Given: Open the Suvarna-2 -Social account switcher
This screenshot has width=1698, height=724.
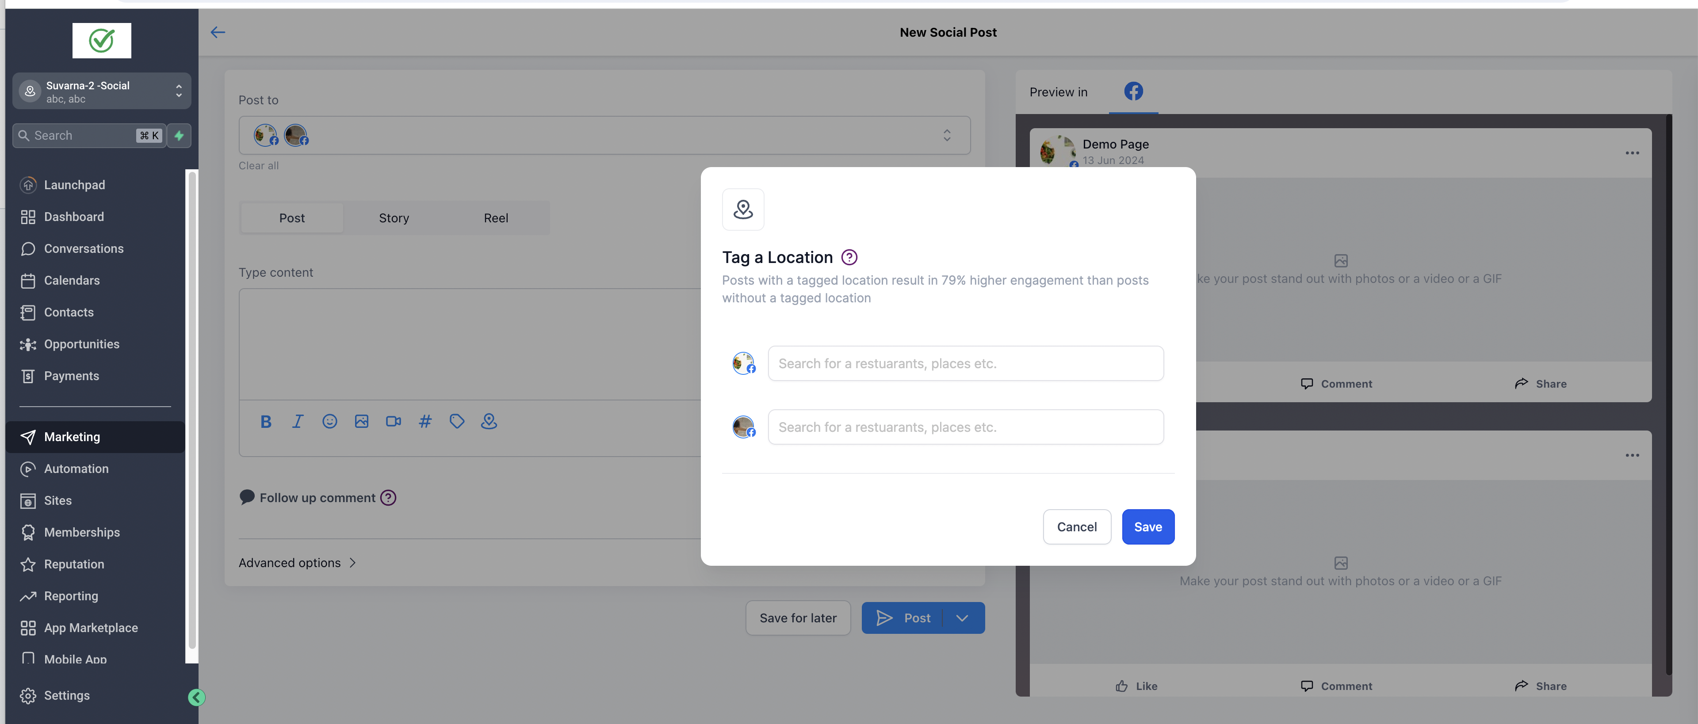Looking at the screenshot, I should [102, 91].
